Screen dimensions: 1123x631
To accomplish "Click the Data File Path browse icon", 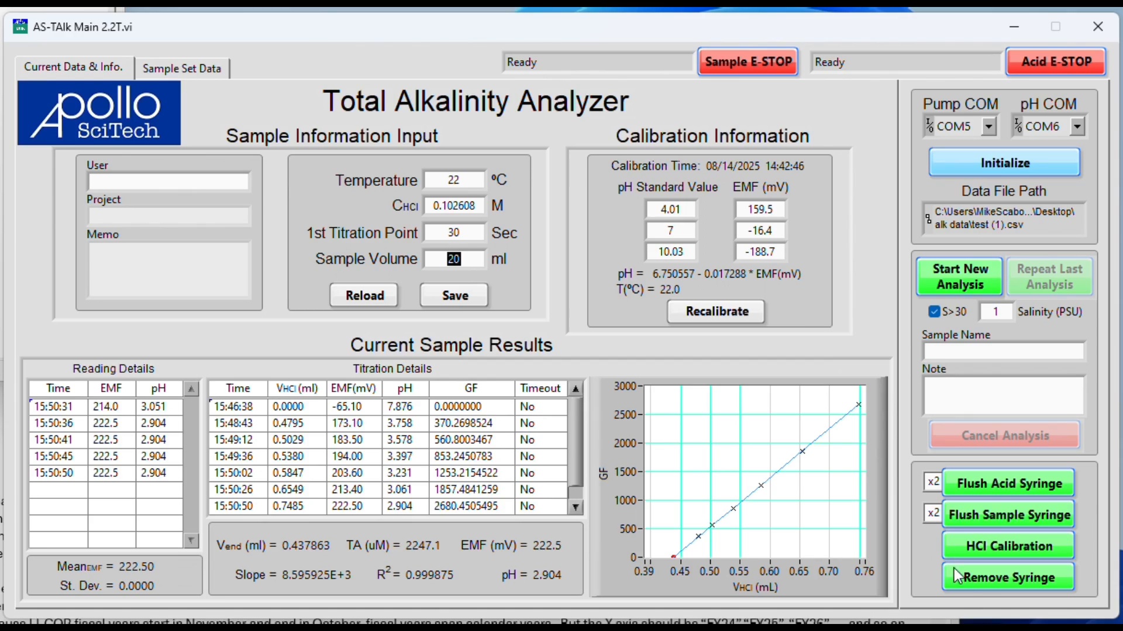I will (x=928, y=219).
